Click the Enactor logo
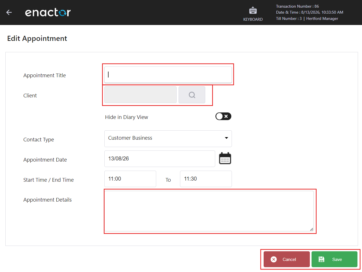 (x=48, y=12)
